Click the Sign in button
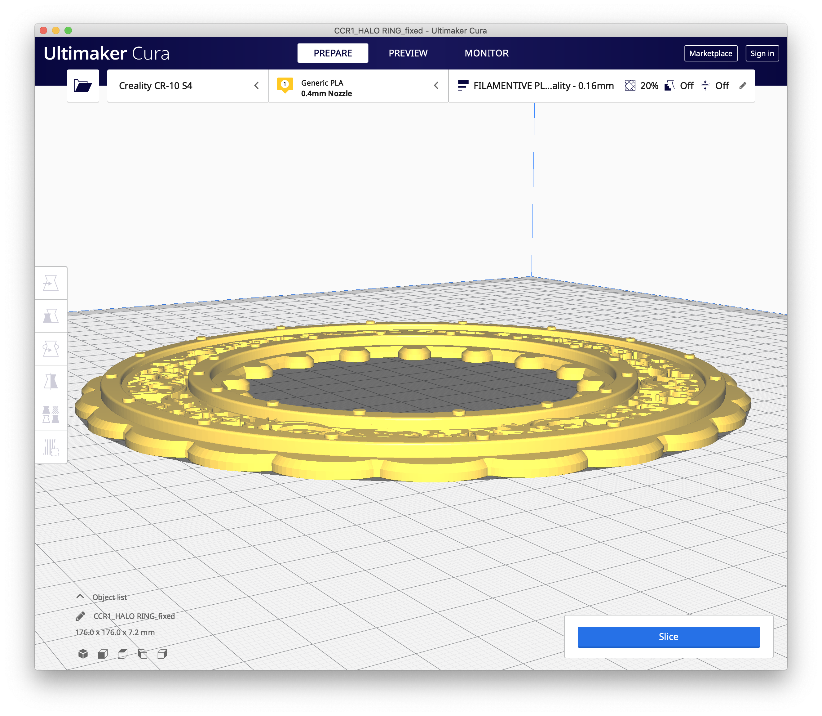This screenshot has width=822, height=716. [762, 53]
